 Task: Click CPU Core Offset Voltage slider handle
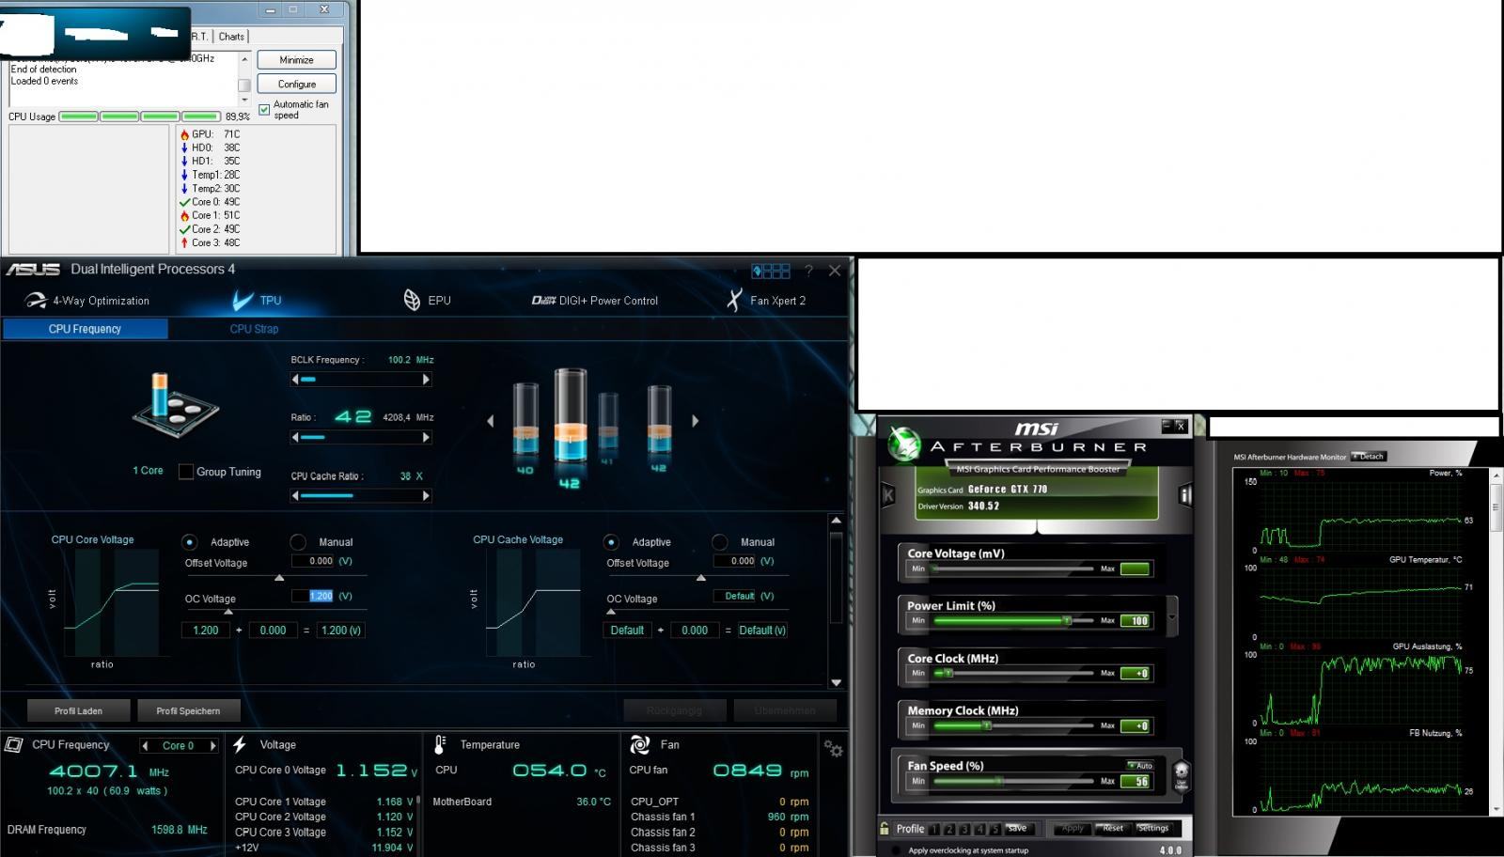point(279,578)
